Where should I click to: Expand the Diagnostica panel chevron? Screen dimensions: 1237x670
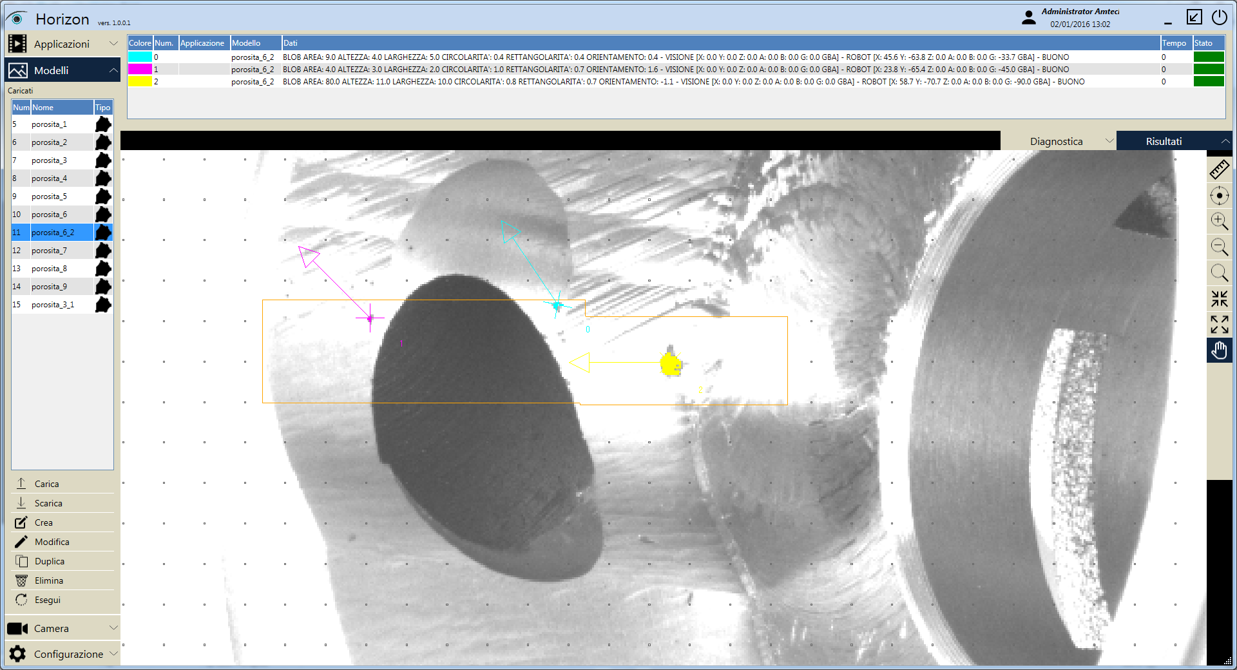coord(1109,141)
